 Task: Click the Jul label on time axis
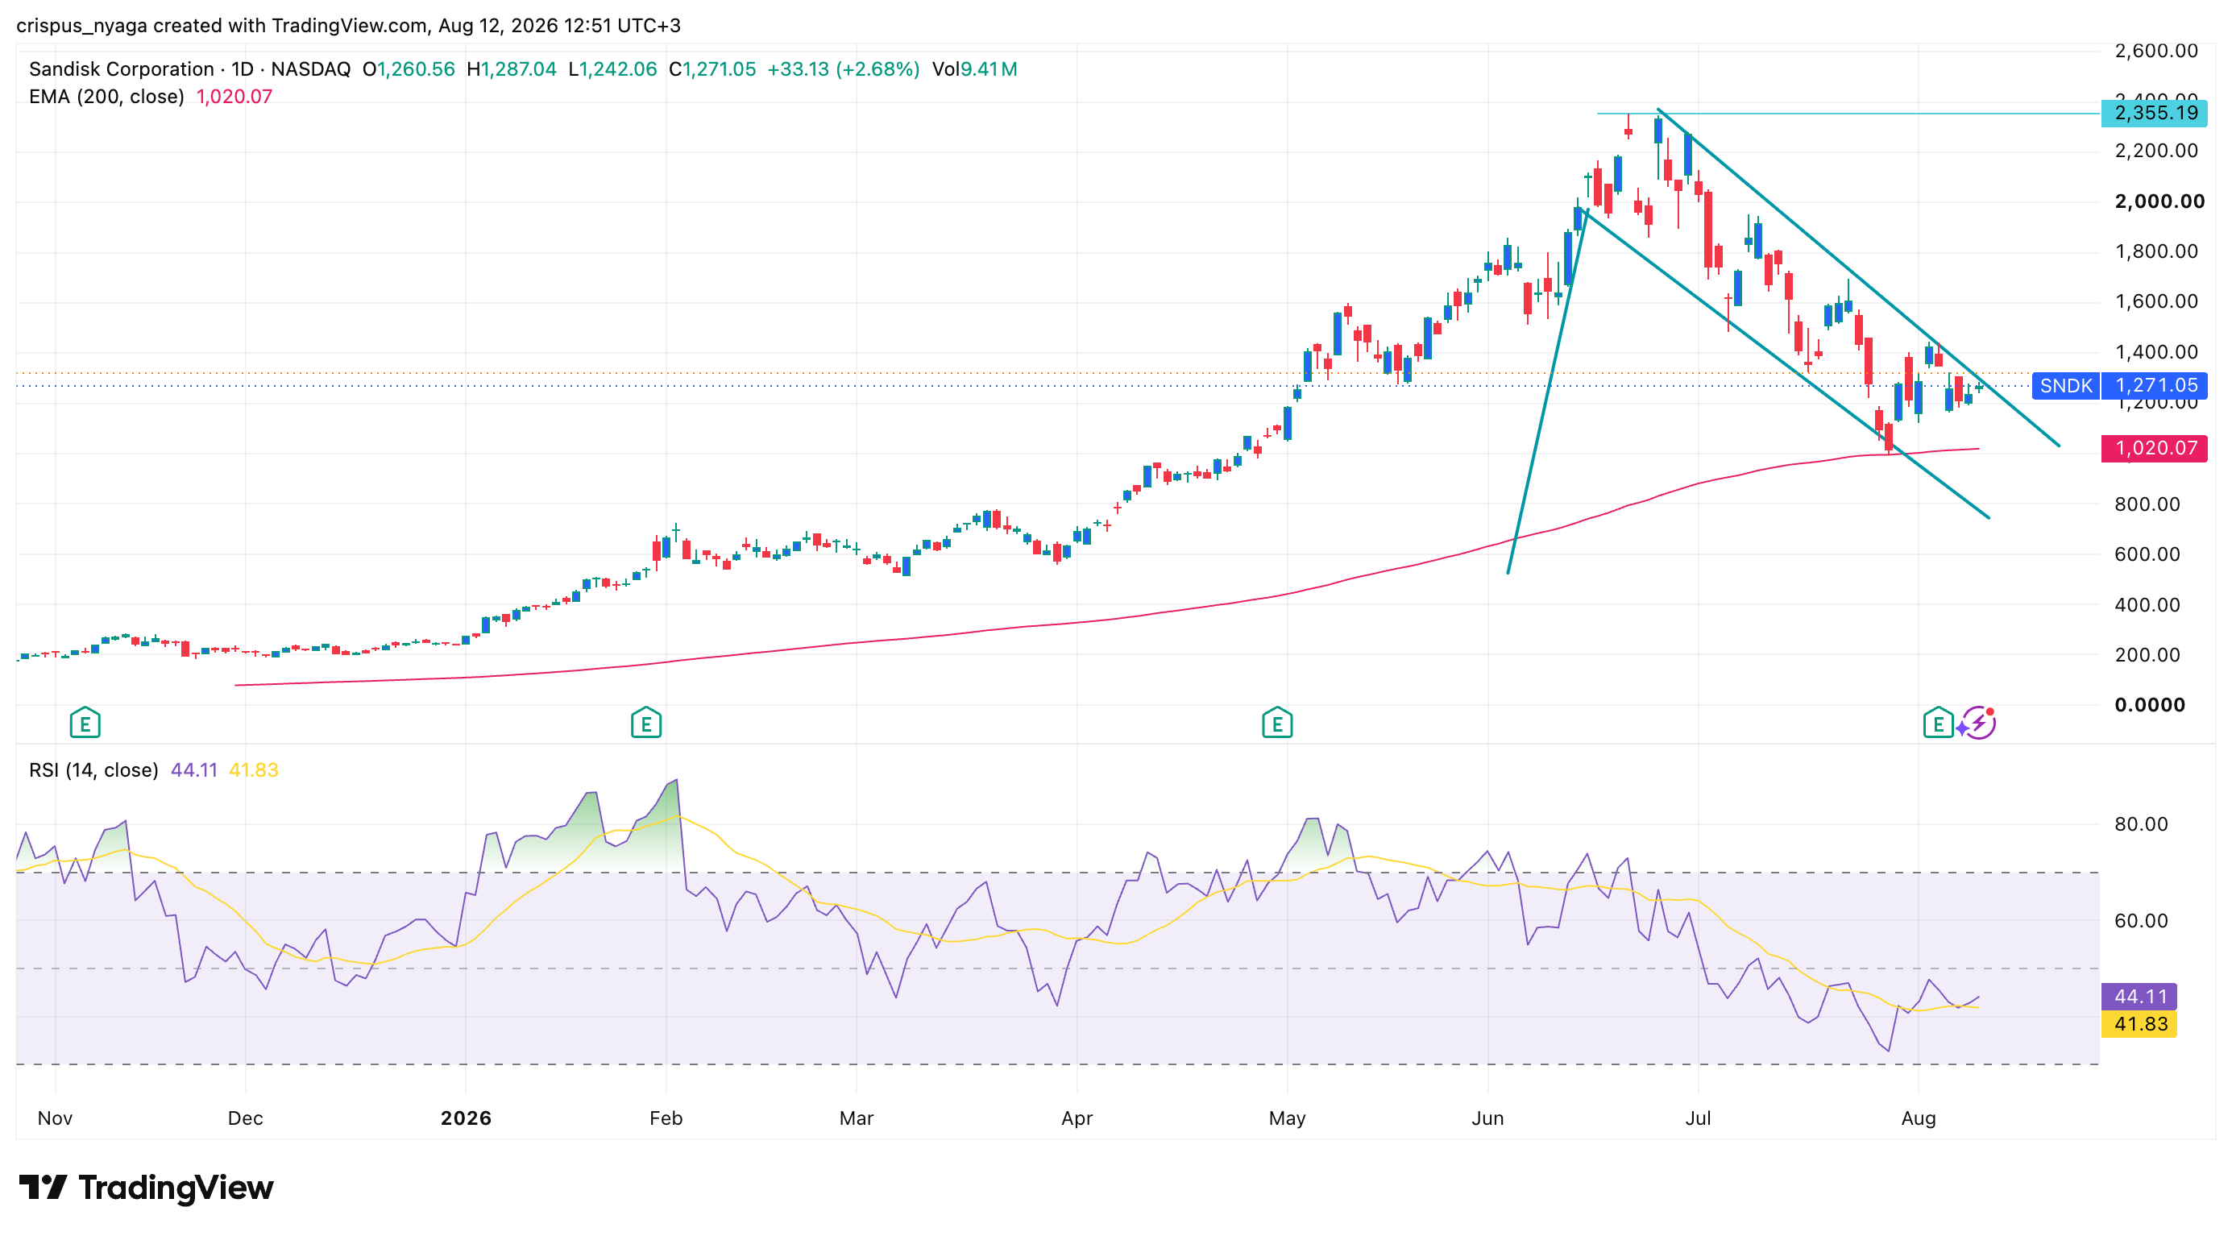(x=1699, y=1118)
